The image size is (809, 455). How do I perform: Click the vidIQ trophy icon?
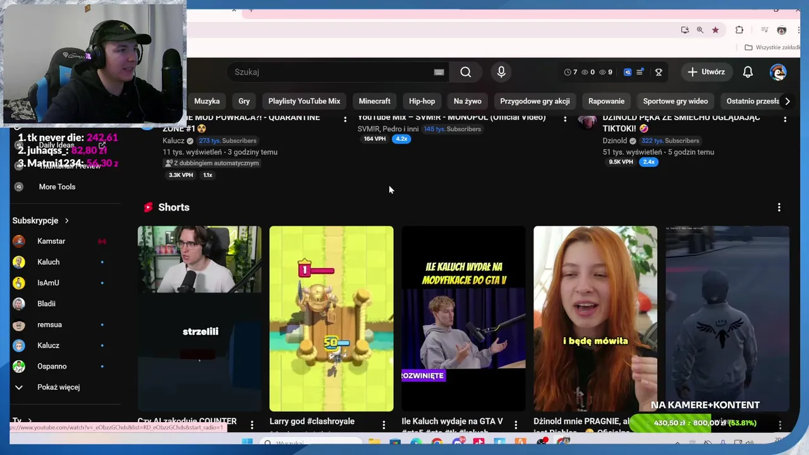659,72
